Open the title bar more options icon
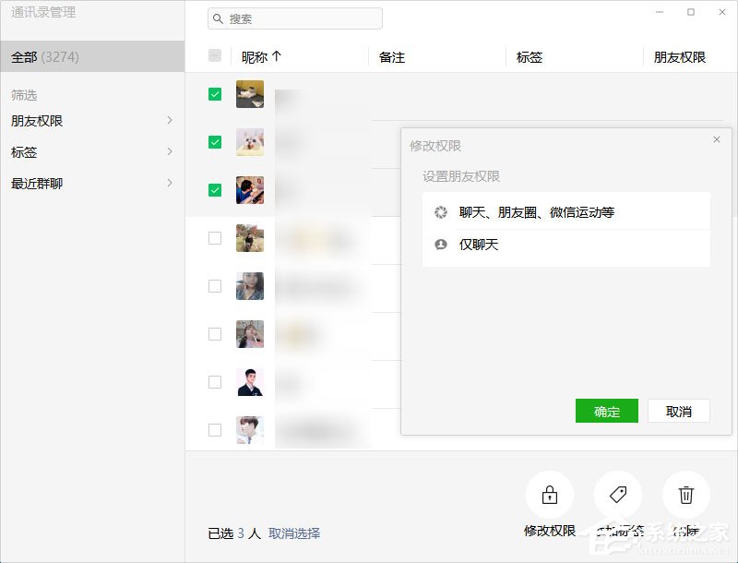This screenshot has width=738, height=563. (659, 12)
